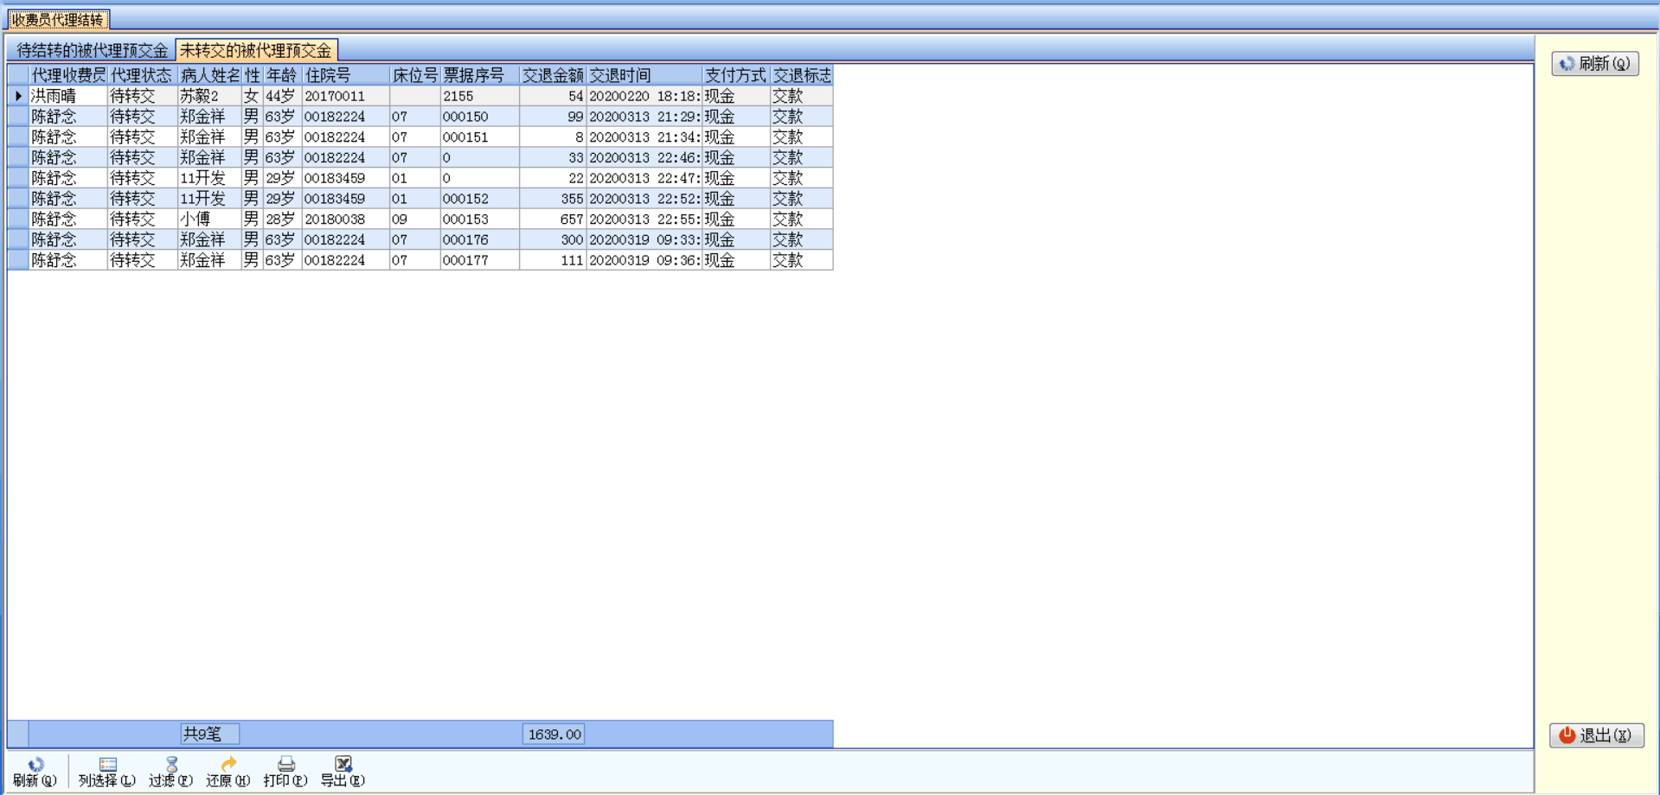Click the time cell 20200313 21:29

point(644,117)
